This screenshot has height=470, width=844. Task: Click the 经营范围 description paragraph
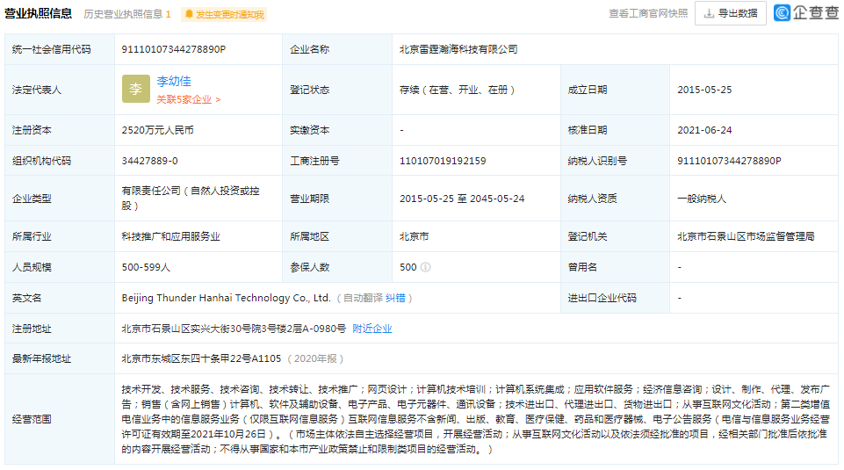coord(476,419)
